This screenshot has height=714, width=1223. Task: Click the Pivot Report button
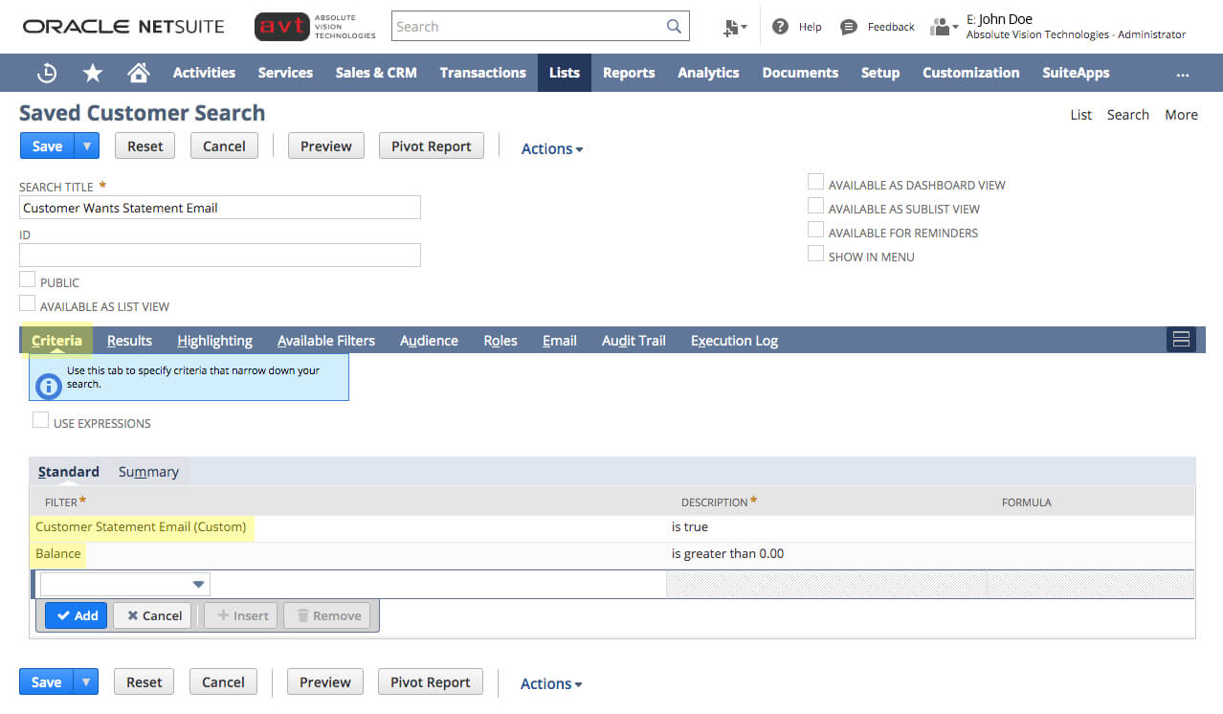tap(431, 145)
